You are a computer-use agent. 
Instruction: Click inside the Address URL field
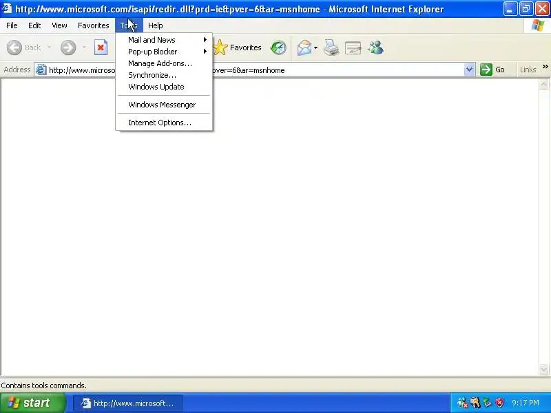[x=254, y=70]
